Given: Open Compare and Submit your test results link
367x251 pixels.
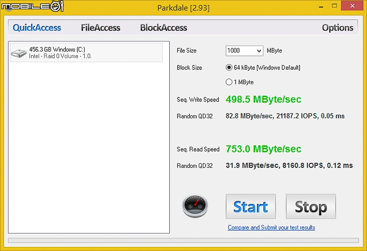Looking at the screenshot, I should click(272, 228).
